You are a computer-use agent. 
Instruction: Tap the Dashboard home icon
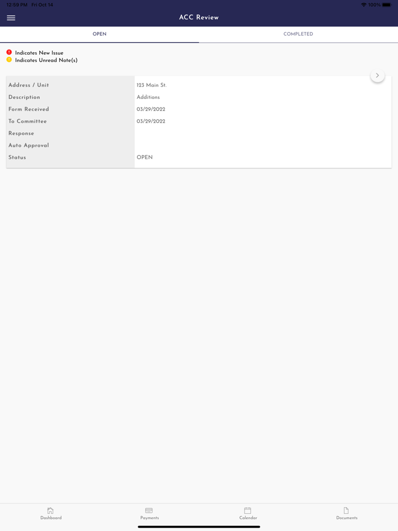pyautogui.click(x=51, y=511)
